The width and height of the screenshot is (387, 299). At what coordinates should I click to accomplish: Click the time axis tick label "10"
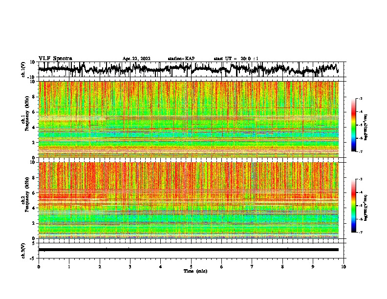point(344,267)
